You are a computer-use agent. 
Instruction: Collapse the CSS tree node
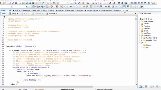pos(139,43)
